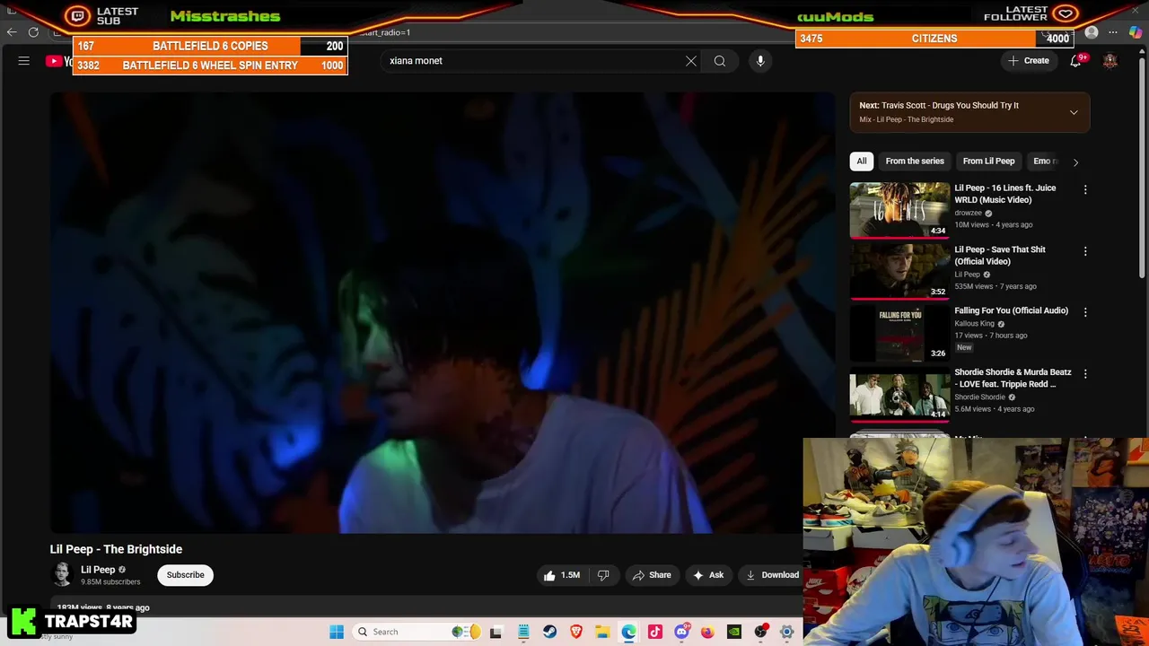The height and width of the screenshot is (646, 1149).
Task: Open the Copilot icon in the browser toolbar
Action: tap(1136, 32)
